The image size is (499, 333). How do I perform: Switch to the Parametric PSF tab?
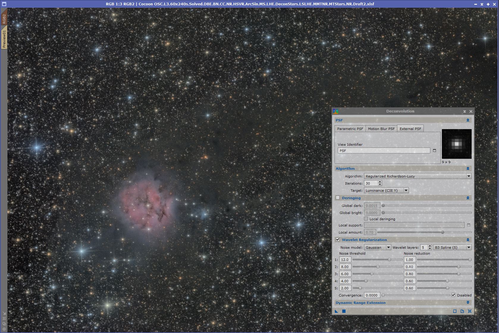[x=350, y=129]
